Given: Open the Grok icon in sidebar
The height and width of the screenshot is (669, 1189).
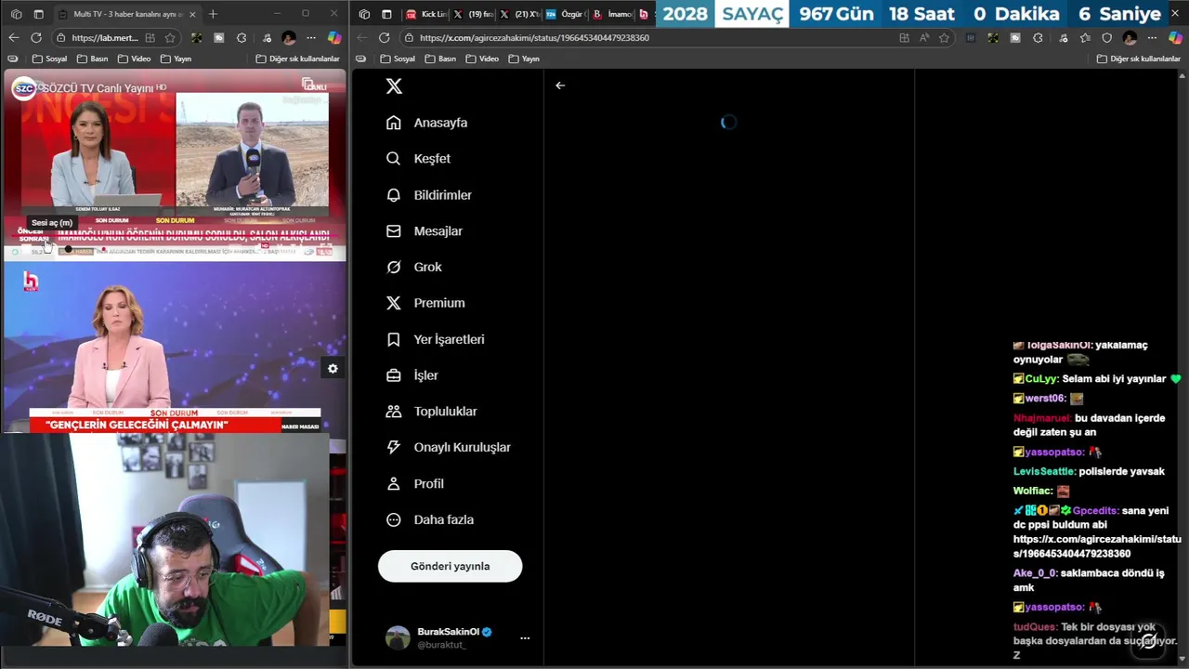Looking at the screenshot, I should pos(394,267).
